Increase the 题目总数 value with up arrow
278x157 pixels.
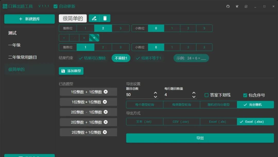pos(155,93)
